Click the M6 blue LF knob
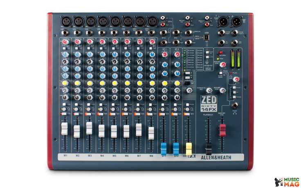The width and height of the screenshot is (301, 188). (x=127, y=76)
